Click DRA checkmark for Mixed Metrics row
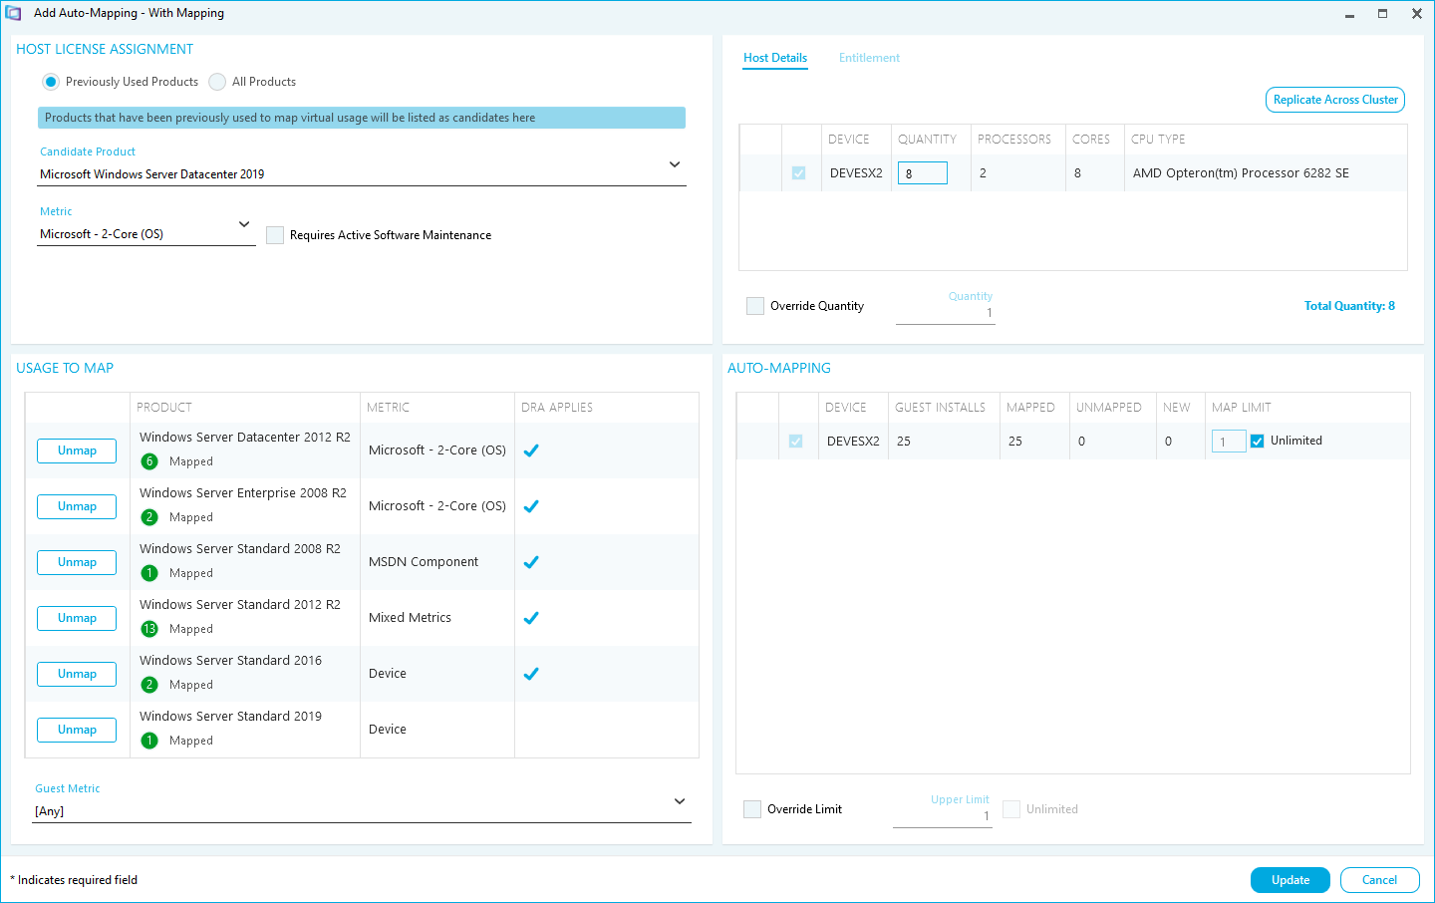 tap(531, 618)
